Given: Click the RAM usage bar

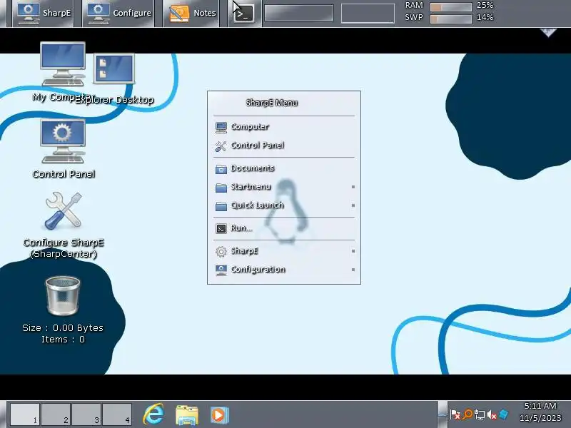Looking at the screenshot, I should click(451, 6).
